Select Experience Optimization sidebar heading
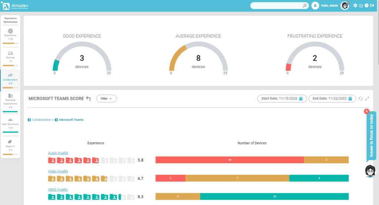Image resolution: width=379 pixels, height=205 pixels. click(x=10, y=20)
